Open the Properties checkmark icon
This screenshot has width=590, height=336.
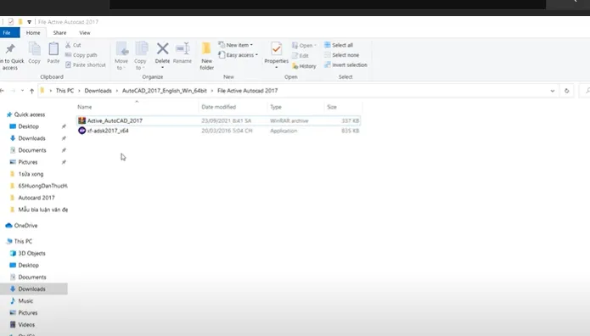pyautogui.click(x=277, y=49)
